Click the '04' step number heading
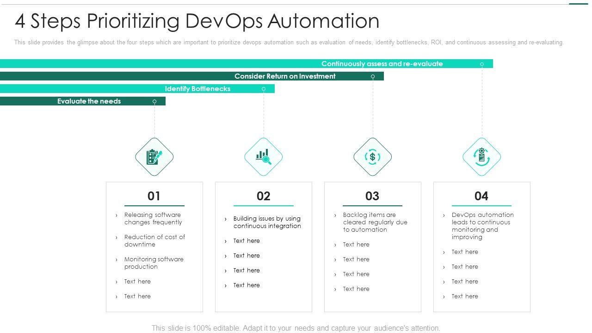Viewport: 592px width, 333px height. point(481,196)
